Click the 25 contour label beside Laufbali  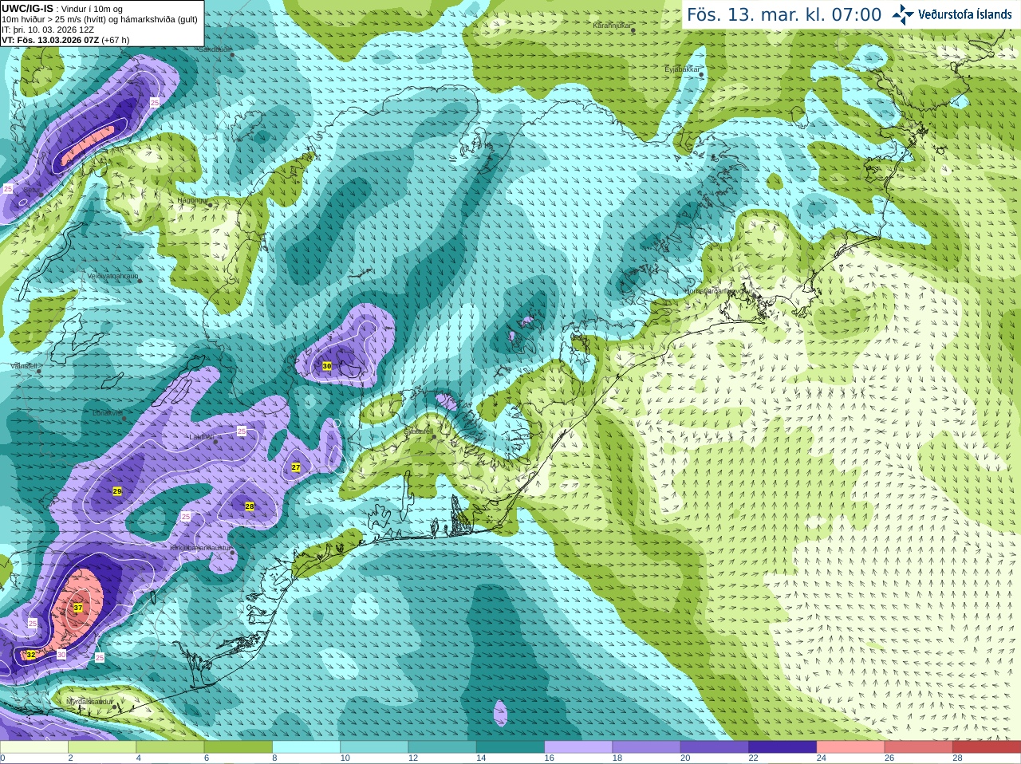(242, 431)
